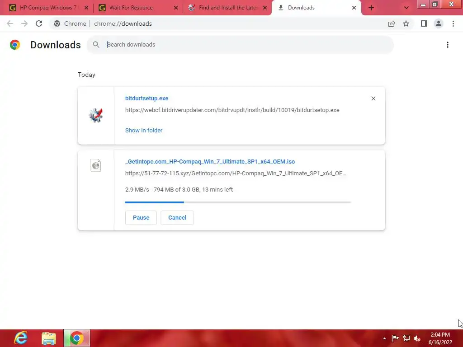Click the bitdurtsetup.exe file icon
This screenshot has height=347, width=463.
pyautogui.click(x=96, y=115)
